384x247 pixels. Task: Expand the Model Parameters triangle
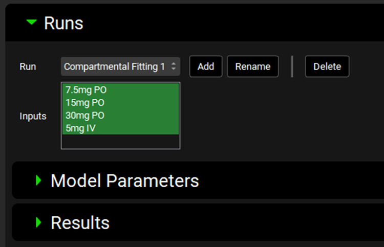pos(37,180)
